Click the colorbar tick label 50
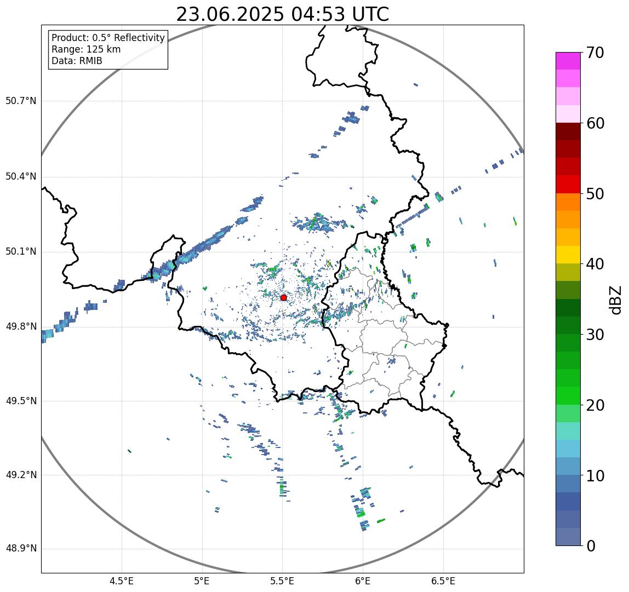 595,194
